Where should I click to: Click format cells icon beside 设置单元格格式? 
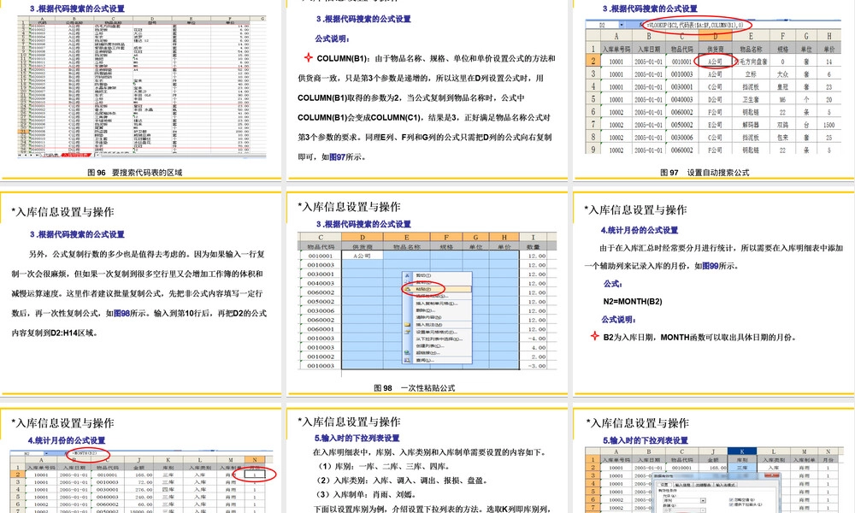pos(407,332)
